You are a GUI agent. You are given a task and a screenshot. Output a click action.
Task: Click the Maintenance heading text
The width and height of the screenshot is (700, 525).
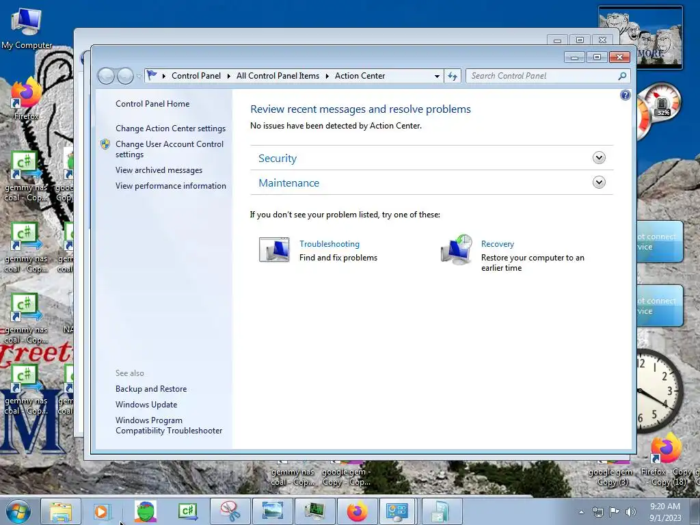pyautogui.click(x=289, y=183)
